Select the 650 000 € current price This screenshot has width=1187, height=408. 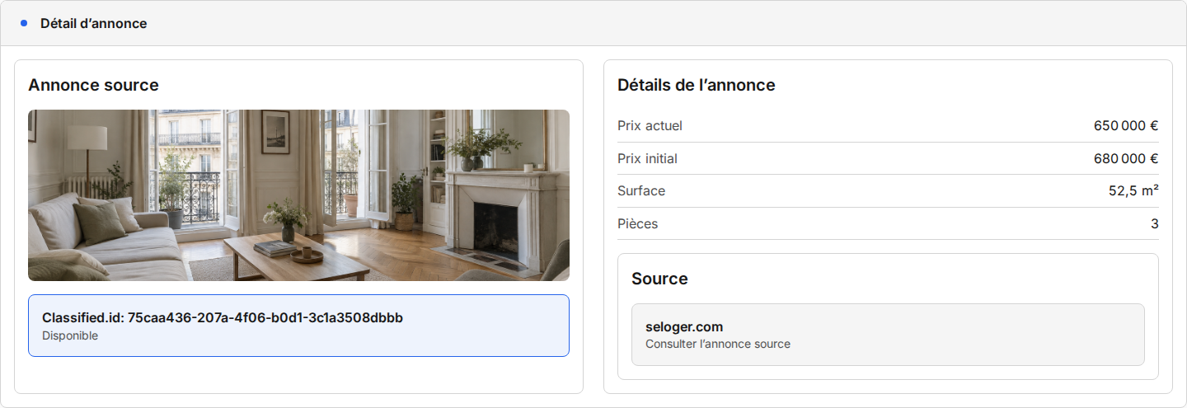(x=1126, y=126)
